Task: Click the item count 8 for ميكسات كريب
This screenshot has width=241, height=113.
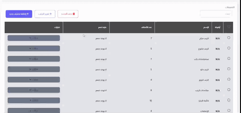Action: tap(151, 90)
